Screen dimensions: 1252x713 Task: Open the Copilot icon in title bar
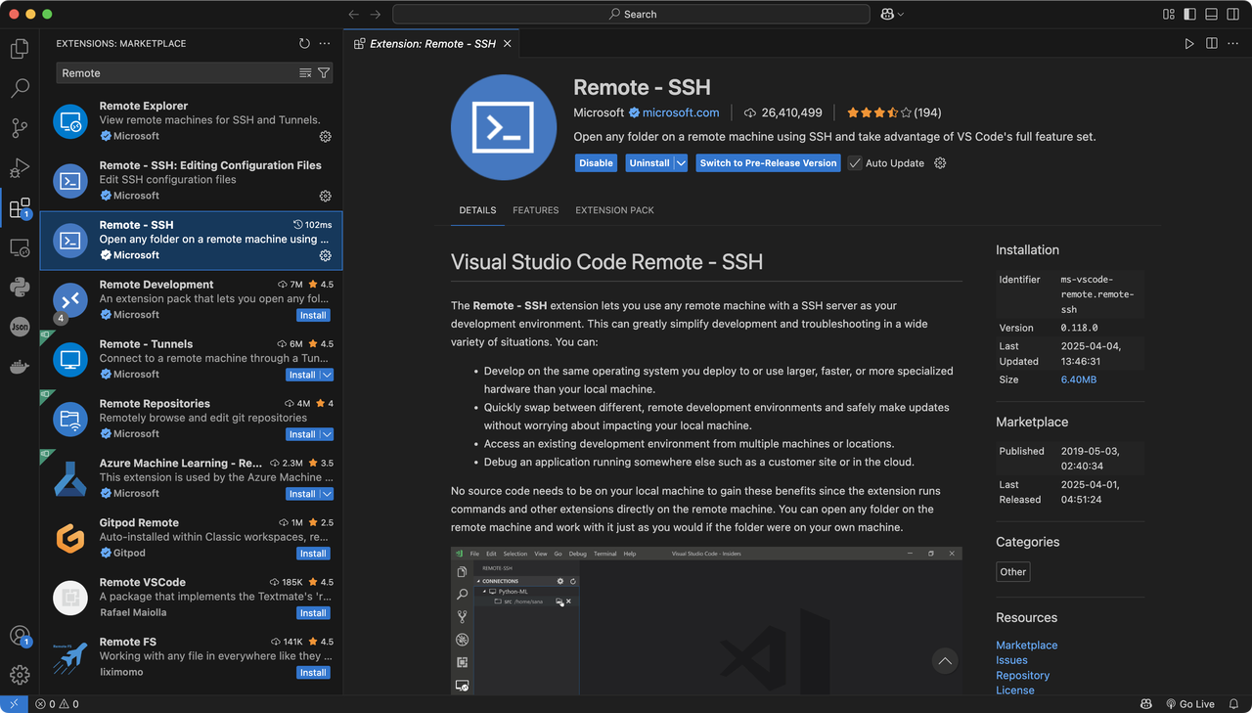[x=887, y=15]
